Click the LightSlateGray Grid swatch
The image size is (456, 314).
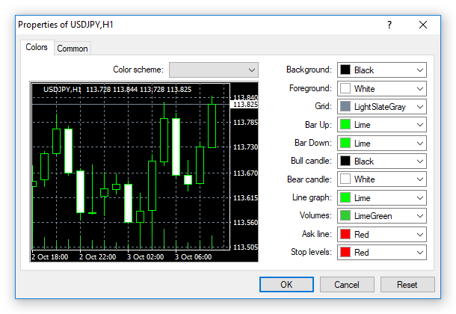click(x=345, y=107)
